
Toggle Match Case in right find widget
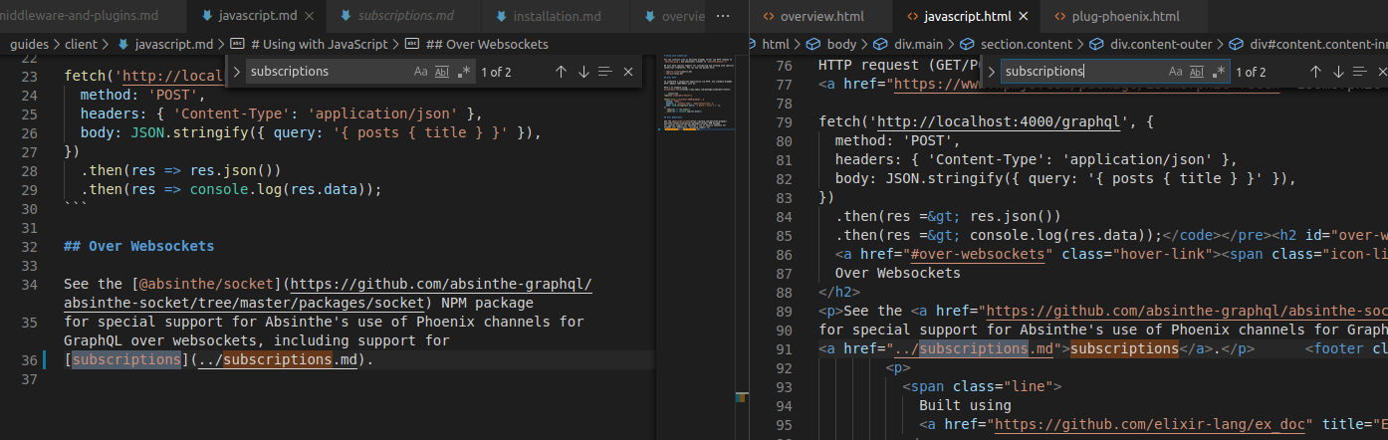[1176, 72]
